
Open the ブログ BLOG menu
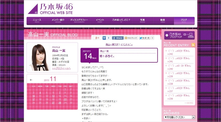tap(184, 21)
